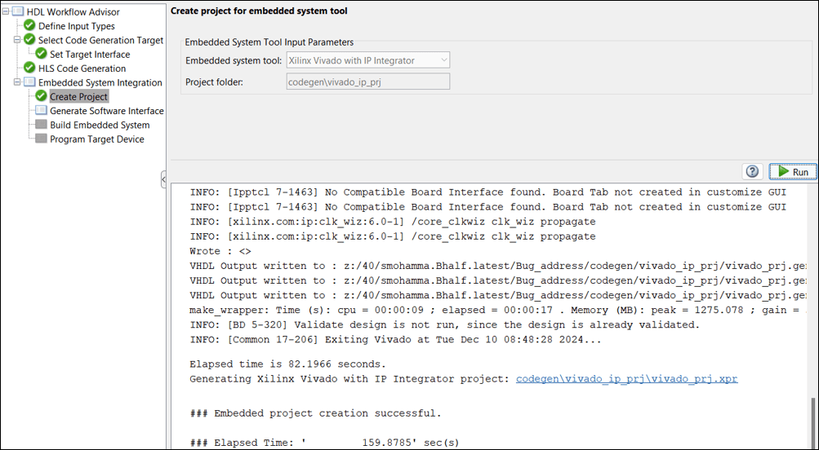Click the Generate Software Interface task icon
The width and height of the screenshot is (819, 450).
[x=42, y=111]
